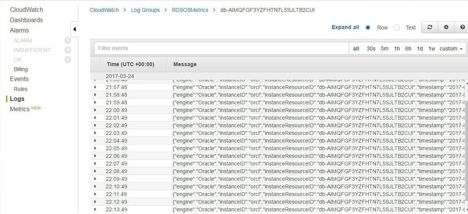Open Logs in the sidebar
The image size is (468, 214).
(17, 99)
